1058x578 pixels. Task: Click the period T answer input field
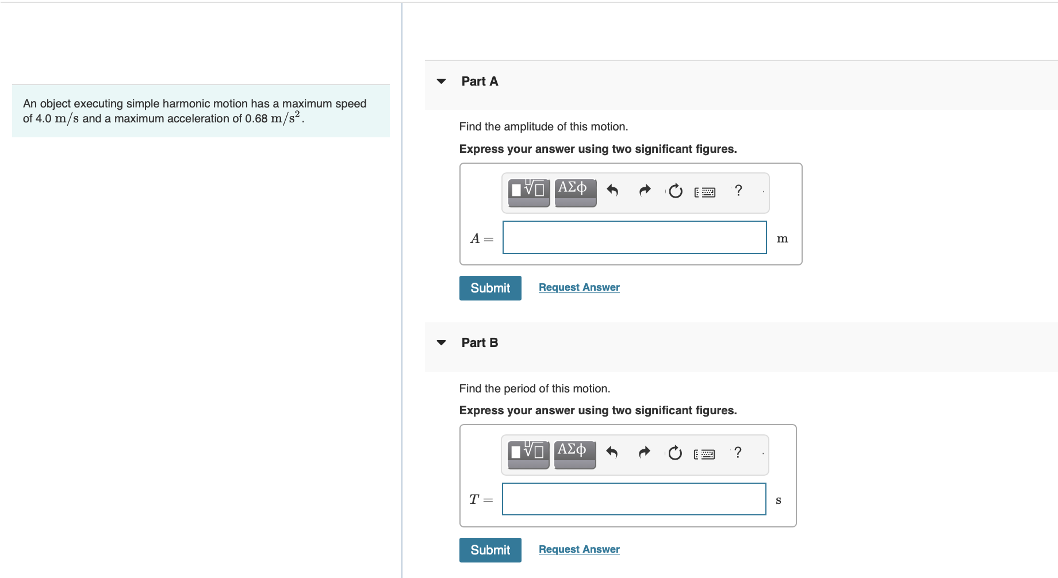(x=634, y=499)
